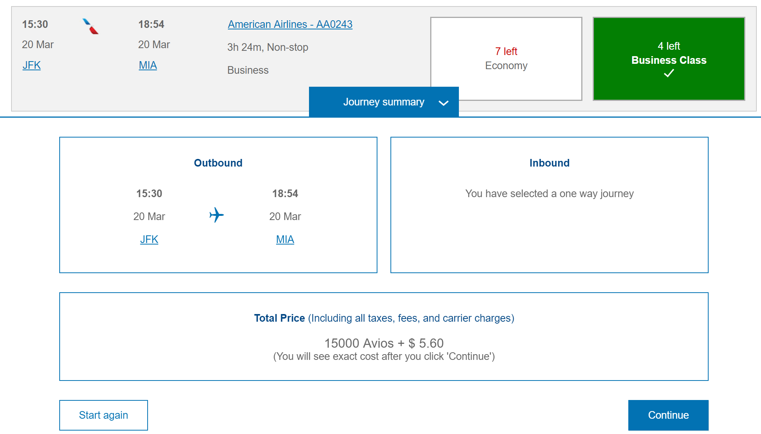761x434 pixels.
Task: Click the one way journey message
Action: click(549, 194)
